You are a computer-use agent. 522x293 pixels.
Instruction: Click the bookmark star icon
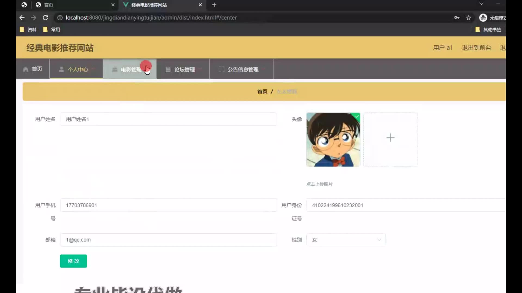[468, 18]
